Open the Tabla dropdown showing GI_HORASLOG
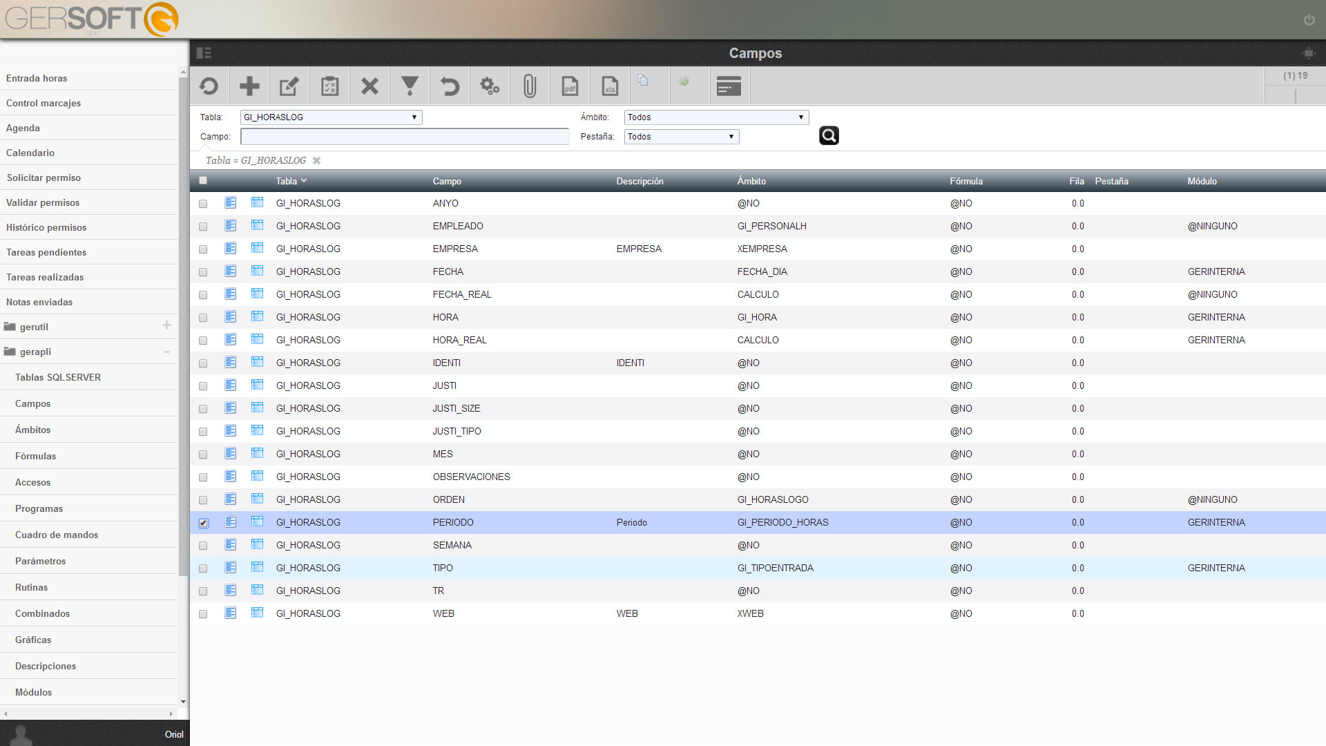 point(331,117)
